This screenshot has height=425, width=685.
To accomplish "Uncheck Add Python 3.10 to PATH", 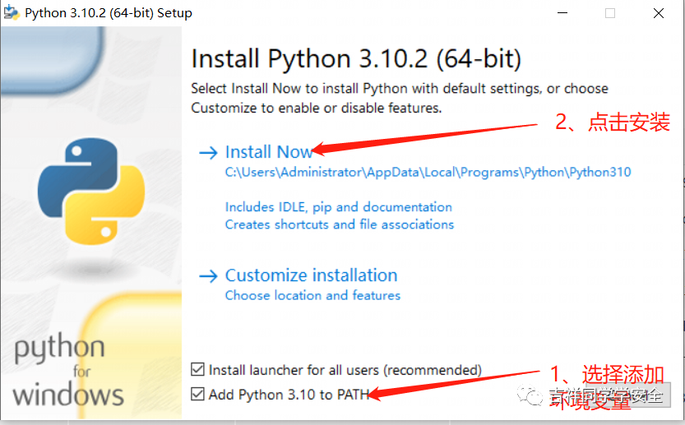I will coord(197,395).
